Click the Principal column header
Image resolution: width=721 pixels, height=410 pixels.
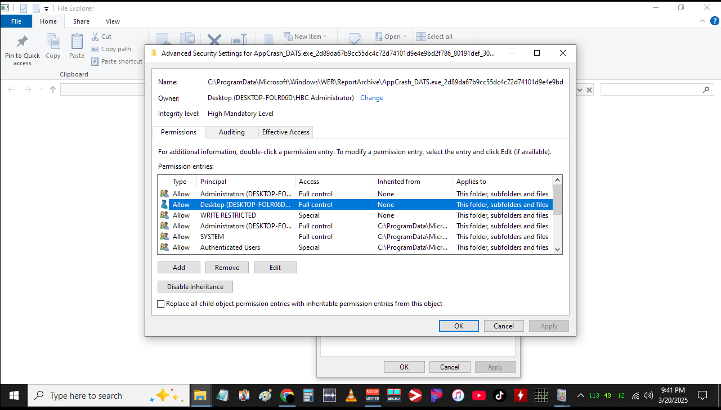coord(246,182)
